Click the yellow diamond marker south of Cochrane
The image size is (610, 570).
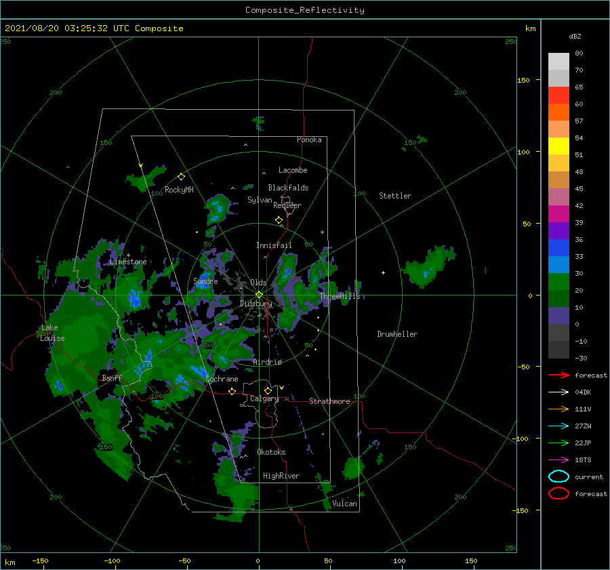tap(232, 392)
